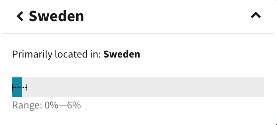Collapse the Sweden panel with the up chevron

255,15
